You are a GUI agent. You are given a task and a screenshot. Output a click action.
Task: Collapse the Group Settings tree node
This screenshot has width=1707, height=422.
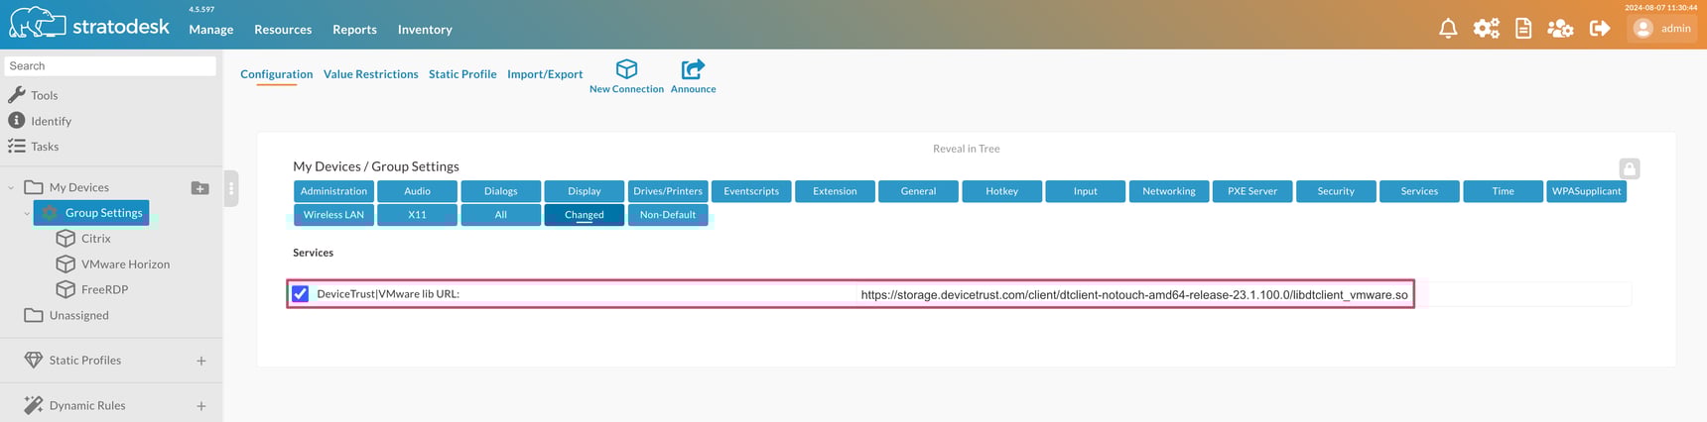(x=27, y=213)
